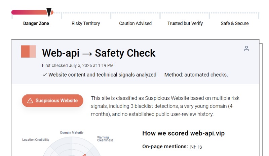This screenshot has height=156, width=269.
Task: Click the Web-api → Safety Check heading
Action: 99,53
